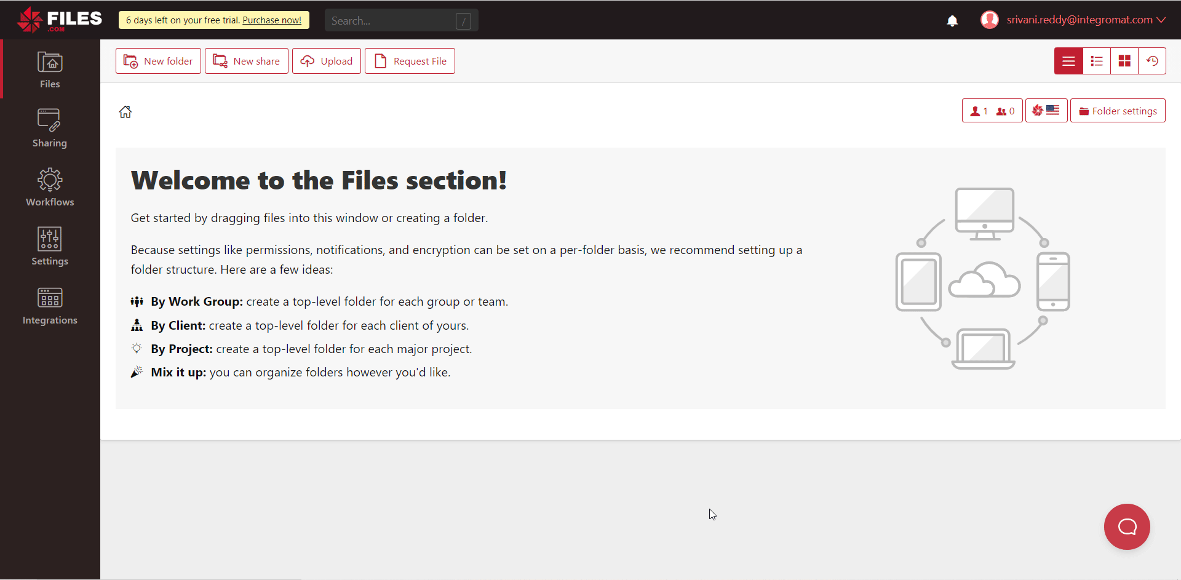Screen dimensions: 1181x580
Task: Click the "By Project:" text
Action: pyautogui.click(x=181, y=349)
